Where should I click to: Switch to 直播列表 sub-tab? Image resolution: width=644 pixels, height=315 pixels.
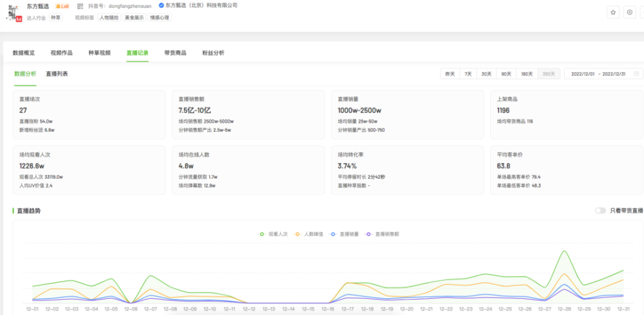point(57,74)
